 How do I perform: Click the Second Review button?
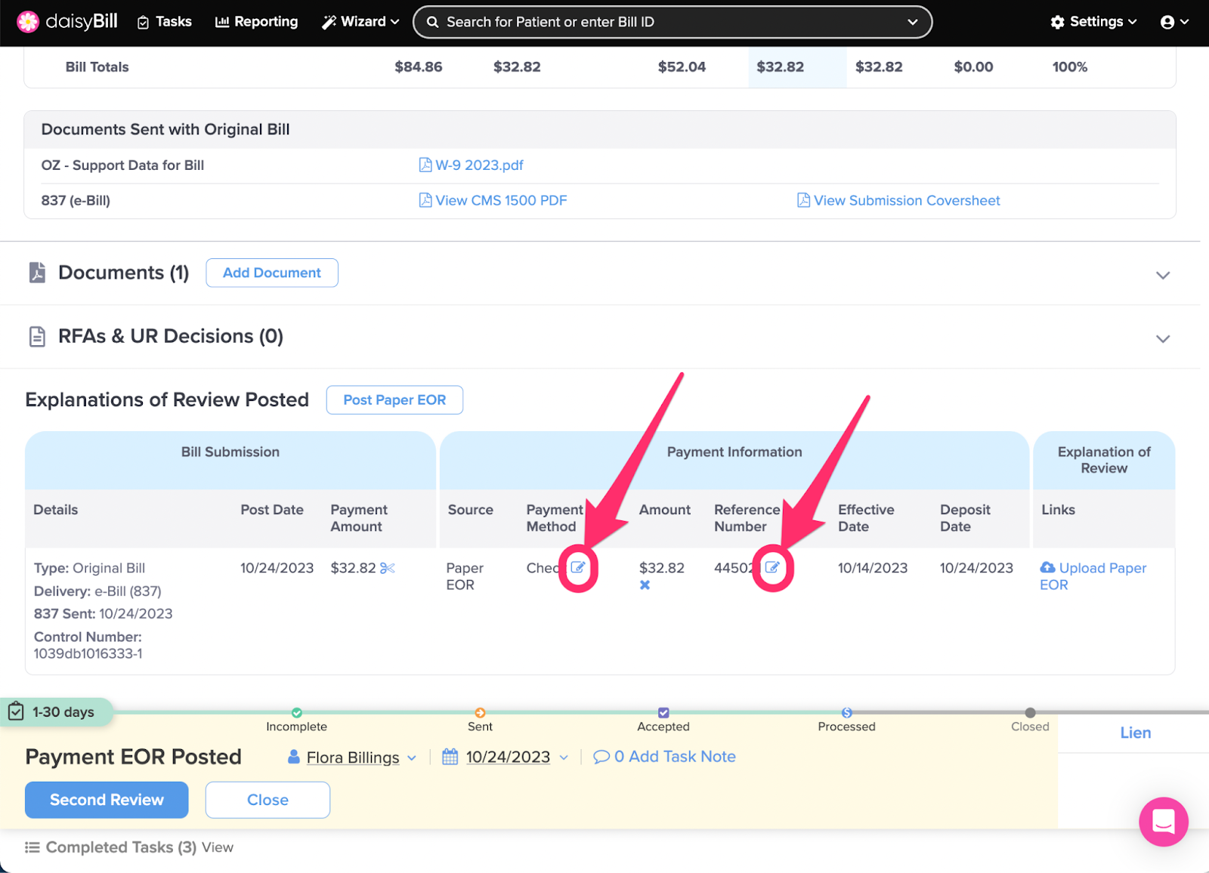click(x=107, y=800)
